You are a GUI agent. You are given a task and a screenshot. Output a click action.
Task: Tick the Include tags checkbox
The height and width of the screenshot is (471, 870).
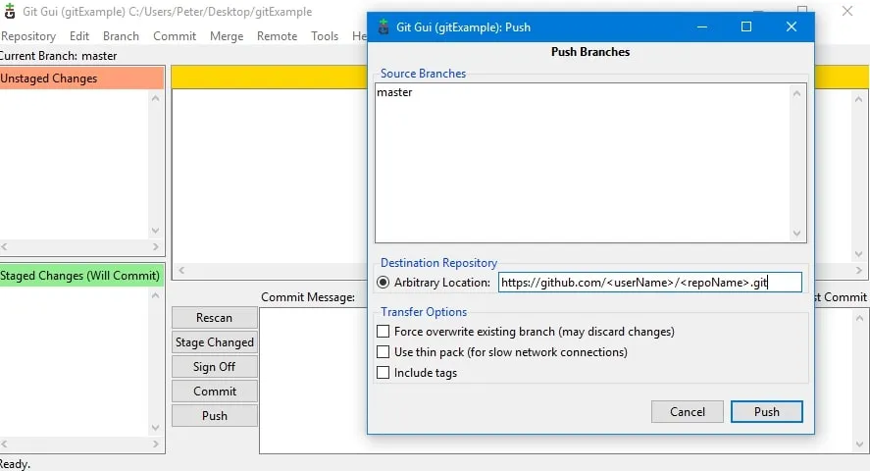click(383, 372)
